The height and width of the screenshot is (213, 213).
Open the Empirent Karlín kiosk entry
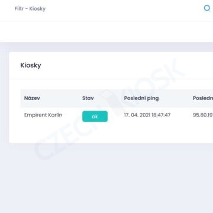(43, 115)
